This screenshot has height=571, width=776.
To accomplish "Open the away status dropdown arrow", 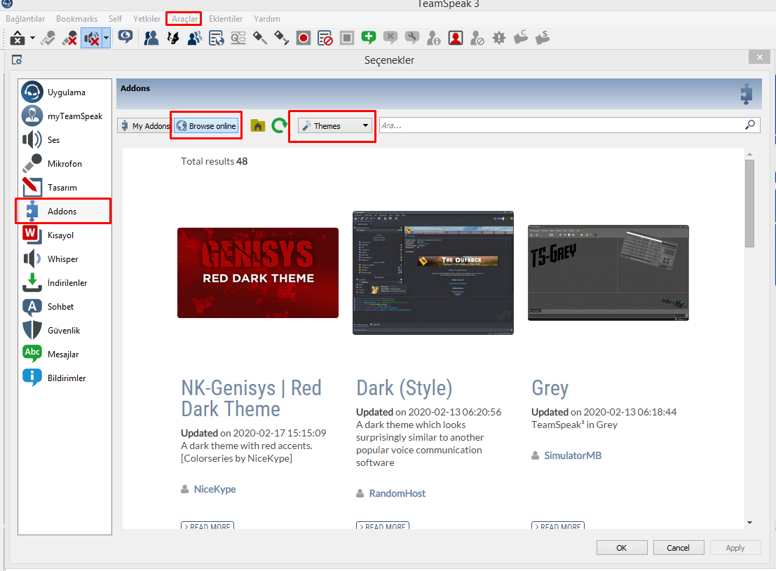I will 32,38.
